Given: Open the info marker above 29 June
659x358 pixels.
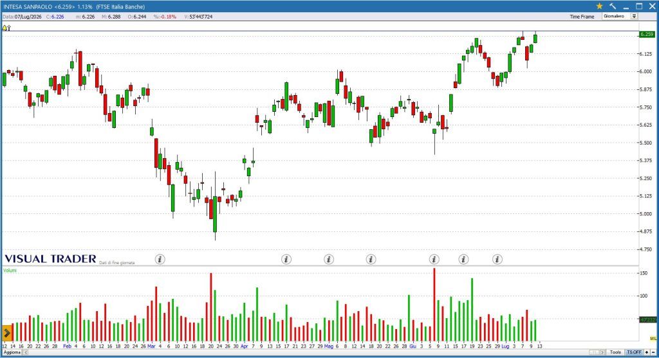Looking at the screenshot, I should click(x=497, y=259).
